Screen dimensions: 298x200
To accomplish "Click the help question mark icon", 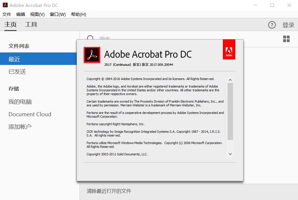I will tap(272, 25).
